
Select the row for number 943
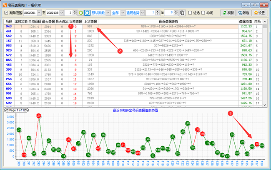9,26
